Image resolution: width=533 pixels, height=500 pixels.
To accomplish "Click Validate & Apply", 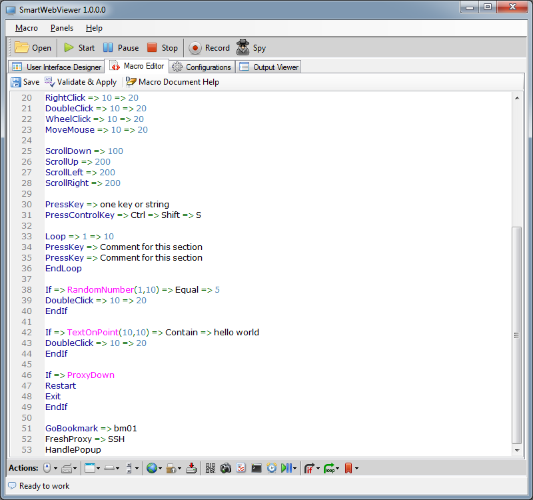I will pos(80,82).
